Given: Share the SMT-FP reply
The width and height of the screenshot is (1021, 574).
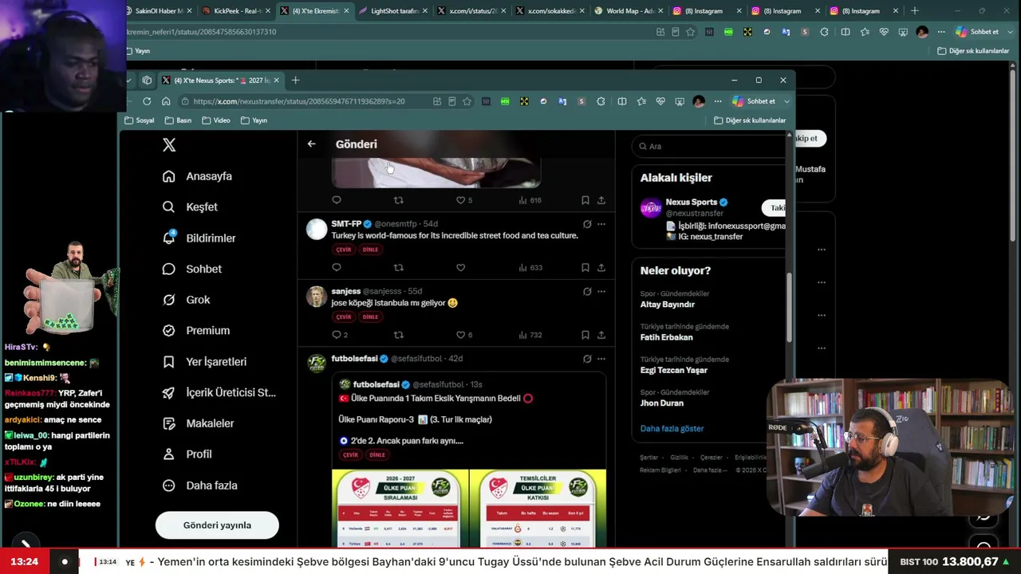Looking at the screenshot, I should coord(601,268).
